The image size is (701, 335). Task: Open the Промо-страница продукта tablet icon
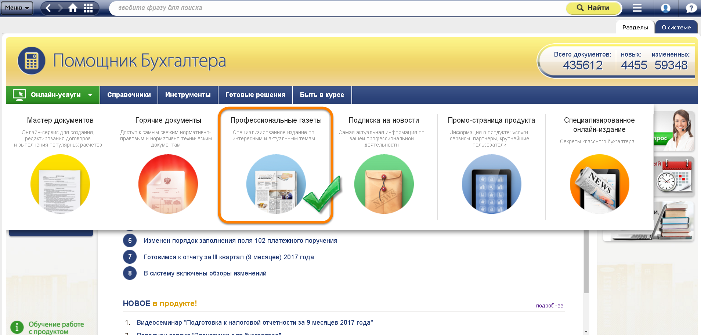pyautogui.click(x=491, y=184)
